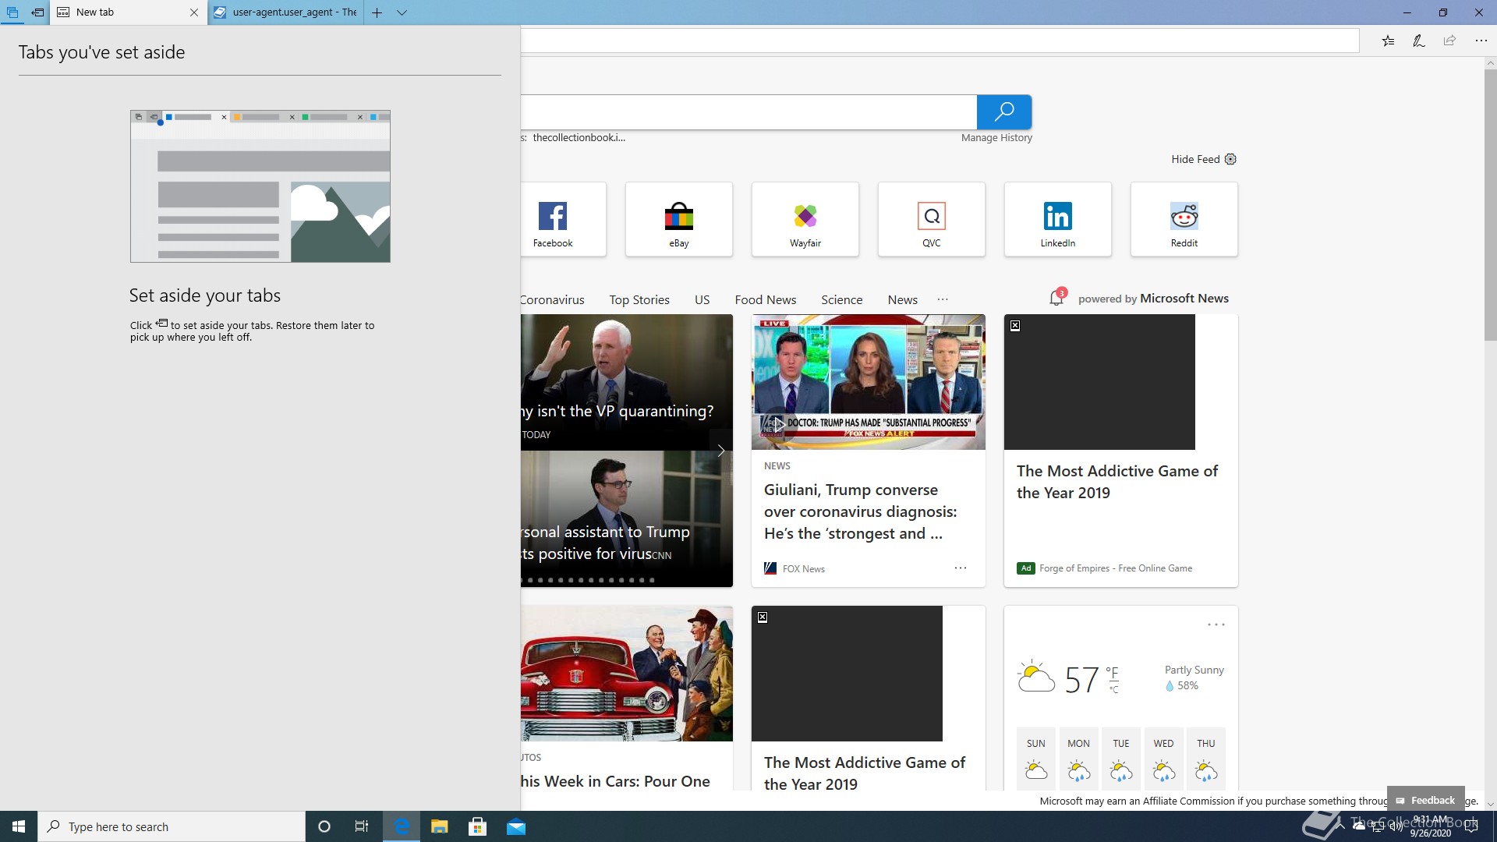Open the eBay top site tile
This screenshot has width=1497, height=842.
coord(679,219)
